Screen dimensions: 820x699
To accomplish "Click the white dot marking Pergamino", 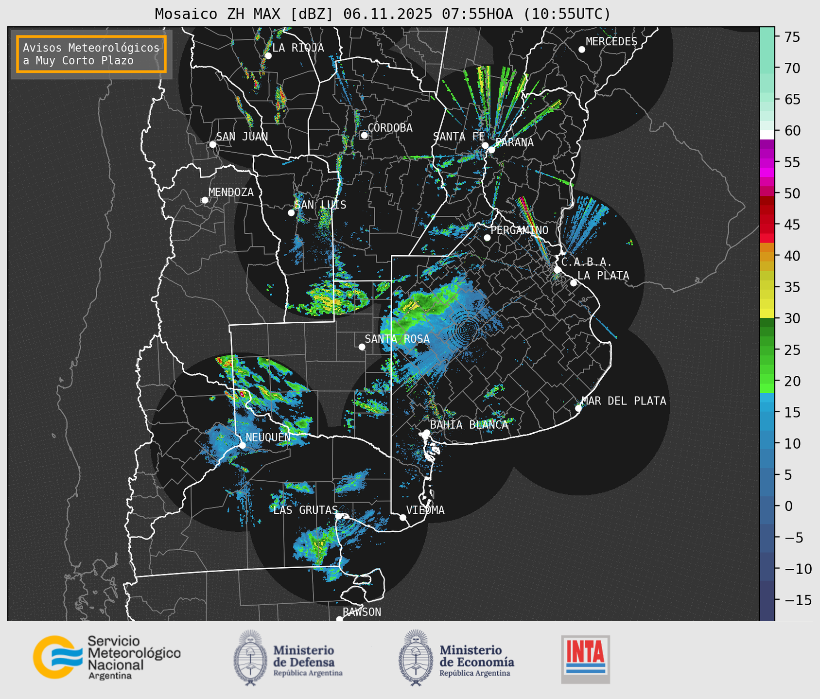I will 487,238.
